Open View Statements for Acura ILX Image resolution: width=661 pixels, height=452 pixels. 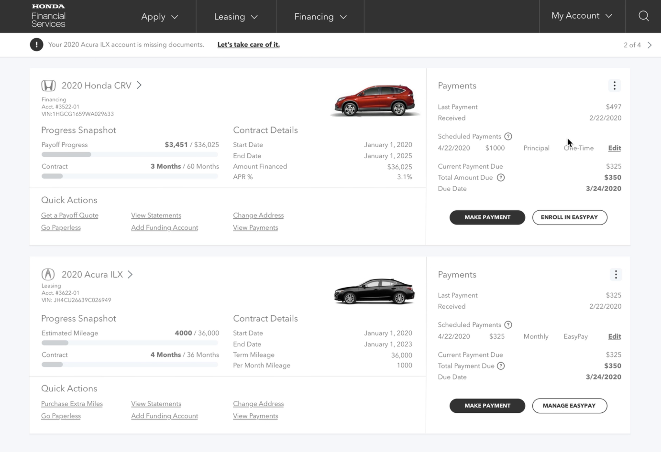156,404
